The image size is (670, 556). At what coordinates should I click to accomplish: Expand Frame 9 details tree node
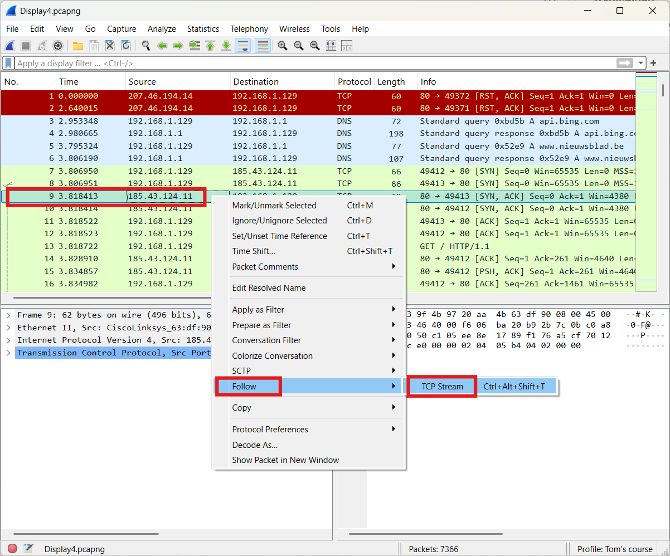tap(8, 315)
